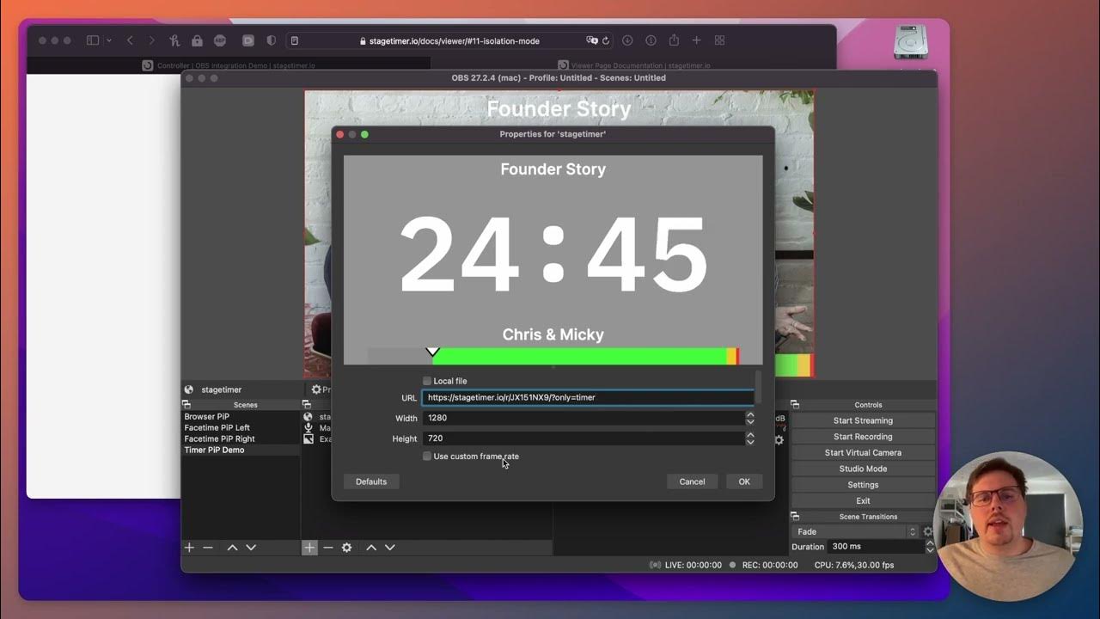Screen dimensions: 1100x619
Task: Click the Exit button in Controls
Action: (x=863, y=500)
